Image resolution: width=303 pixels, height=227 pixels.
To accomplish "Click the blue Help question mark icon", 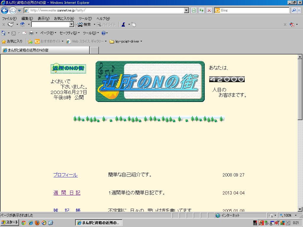I will point(104,33).
